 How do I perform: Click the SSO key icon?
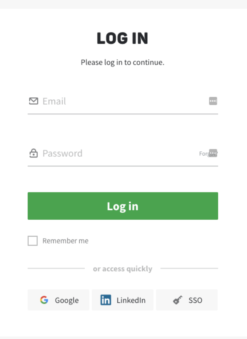[178, 300]
